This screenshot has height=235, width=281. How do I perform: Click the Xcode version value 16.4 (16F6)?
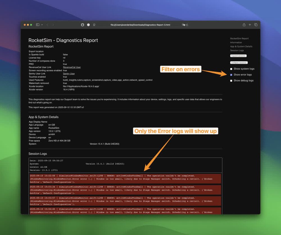(x=69, y=89)
